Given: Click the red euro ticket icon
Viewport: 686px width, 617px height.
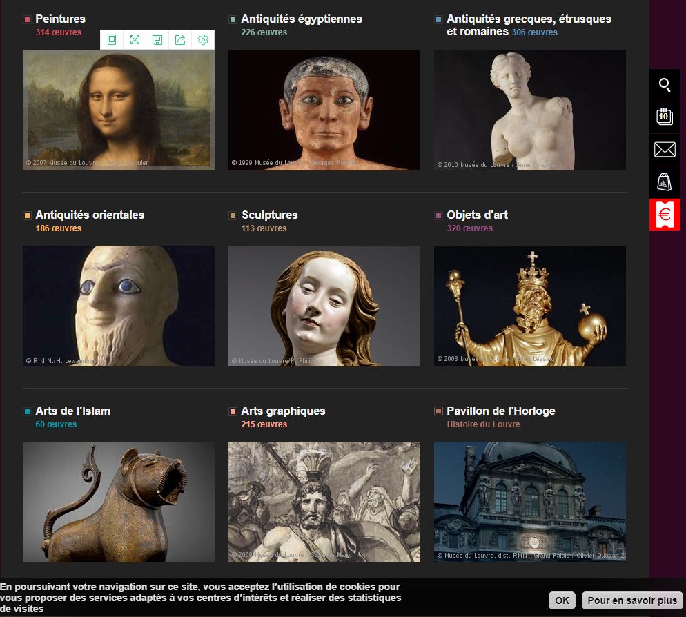Looking at the screenshot, I should [x=665, y=215].
